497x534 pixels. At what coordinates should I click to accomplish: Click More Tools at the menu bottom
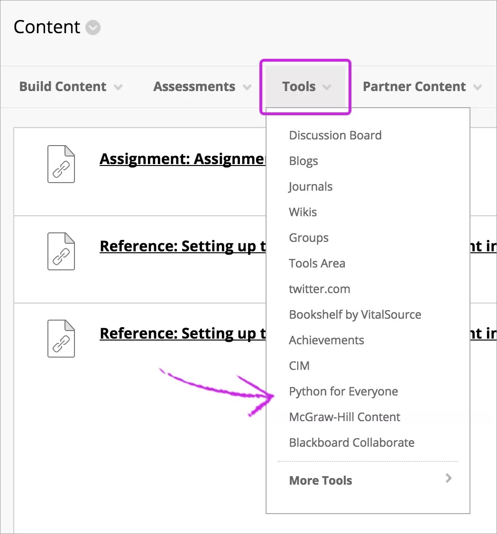(321, 480)
